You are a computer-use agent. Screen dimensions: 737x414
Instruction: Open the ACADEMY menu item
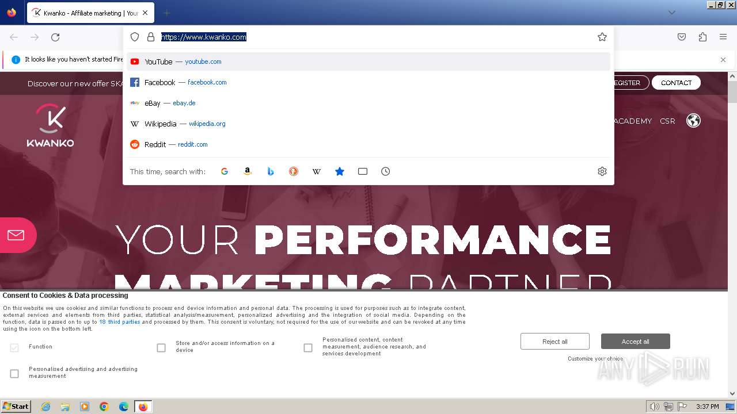[x=633, y=121]
